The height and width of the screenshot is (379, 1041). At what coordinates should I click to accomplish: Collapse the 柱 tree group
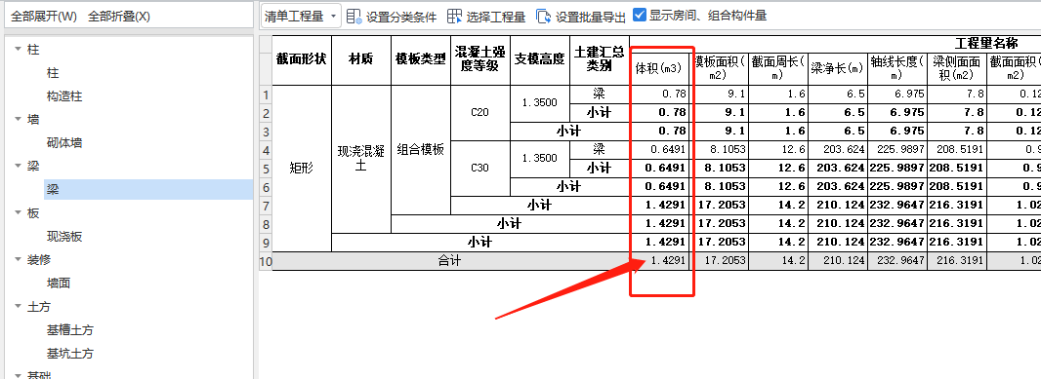pyautogui.click(x=18, y=49)
